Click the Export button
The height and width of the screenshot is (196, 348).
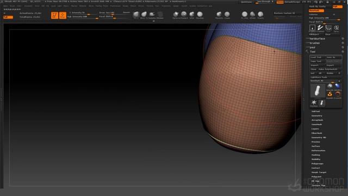333,65
